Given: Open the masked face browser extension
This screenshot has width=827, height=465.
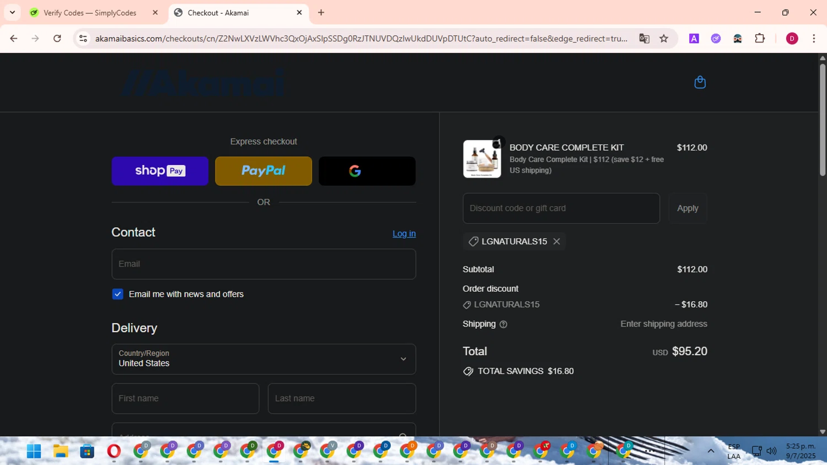Looking at the screenshot, I should click(738, 39).
